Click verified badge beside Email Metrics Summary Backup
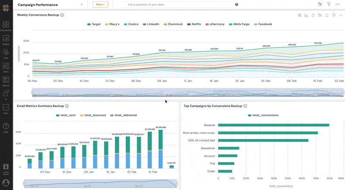345x190 pixels. (x=67, y=106)
